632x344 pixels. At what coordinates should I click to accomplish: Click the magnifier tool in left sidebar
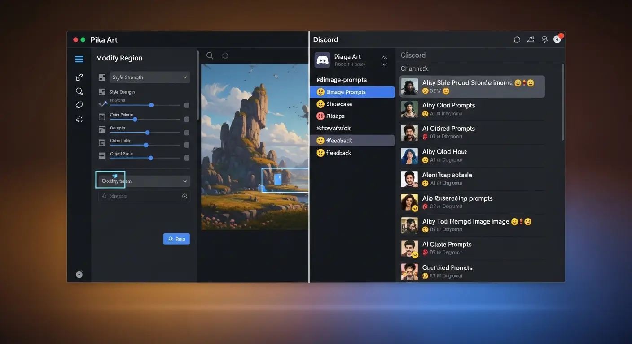pyautogui.click(x=79, y=91)
